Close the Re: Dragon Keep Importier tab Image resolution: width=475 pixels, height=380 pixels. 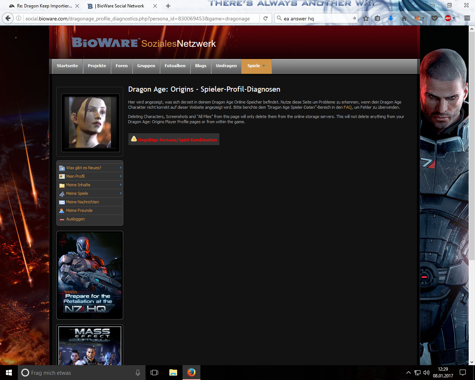coord(77,6)
